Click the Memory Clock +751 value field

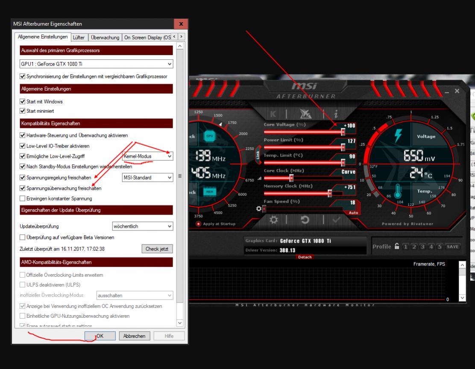pos(349,187)
